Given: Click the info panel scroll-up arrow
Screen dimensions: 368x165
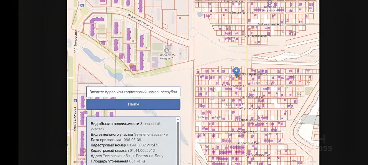Looking at the screenshot, I should point(178,119).
